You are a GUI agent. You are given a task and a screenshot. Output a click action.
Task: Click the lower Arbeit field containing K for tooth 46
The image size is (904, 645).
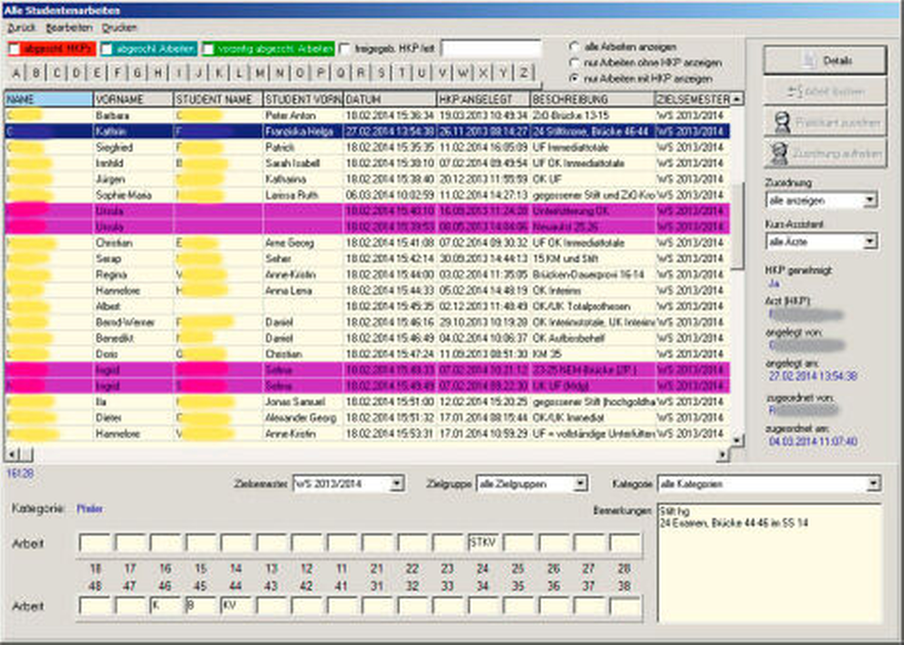click(x=165, y=606)
